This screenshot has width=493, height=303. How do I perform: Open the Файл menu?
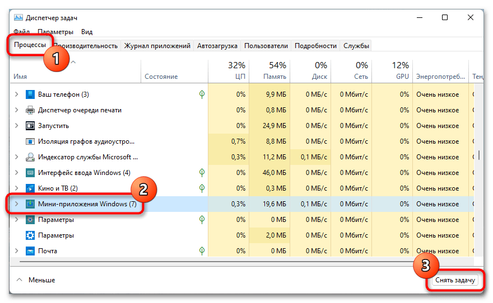coord(21,32)
